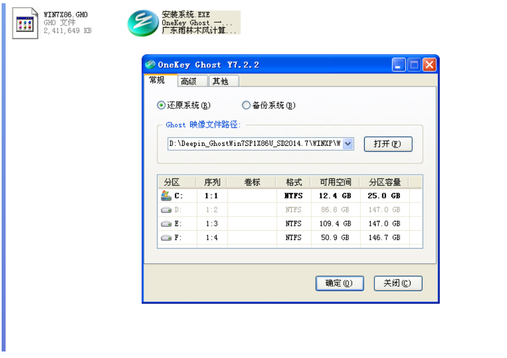Click the 1:2 sequence cell
The height and width of the screenshot is (358, 507).
pyautogui.click(x=212, y=210)
